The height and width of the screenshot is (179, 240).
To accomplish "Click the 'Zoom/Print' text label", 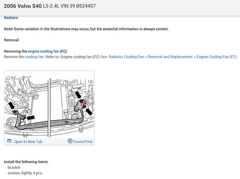I will click(x=83, y=142).
